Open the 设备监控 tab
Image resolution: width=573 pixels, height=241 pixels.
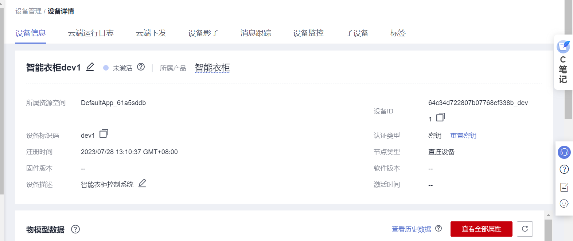[308, 33]
